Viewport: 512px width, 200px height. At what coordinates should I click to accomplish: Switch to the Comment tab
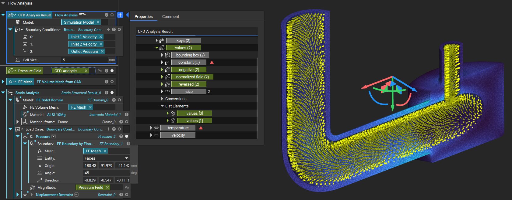pos(170,16)
